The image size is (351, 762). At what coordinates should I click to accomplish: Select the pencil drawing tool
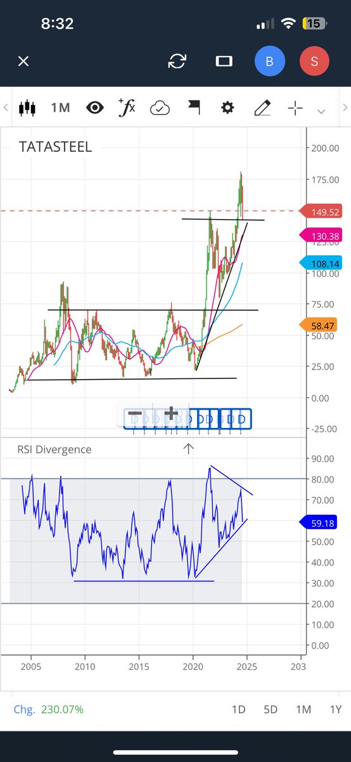pos(262,108)
